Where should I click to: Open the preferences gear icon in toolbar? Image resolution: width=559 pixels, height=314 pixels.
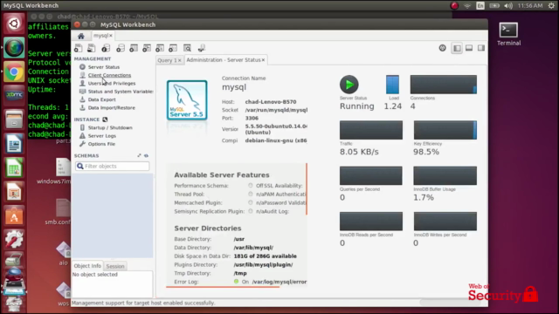click(x=443, y=48)
